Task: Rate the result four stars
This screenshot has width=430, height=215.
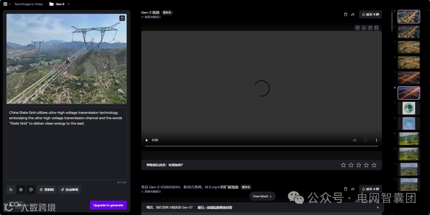Action: click(366, 165)
